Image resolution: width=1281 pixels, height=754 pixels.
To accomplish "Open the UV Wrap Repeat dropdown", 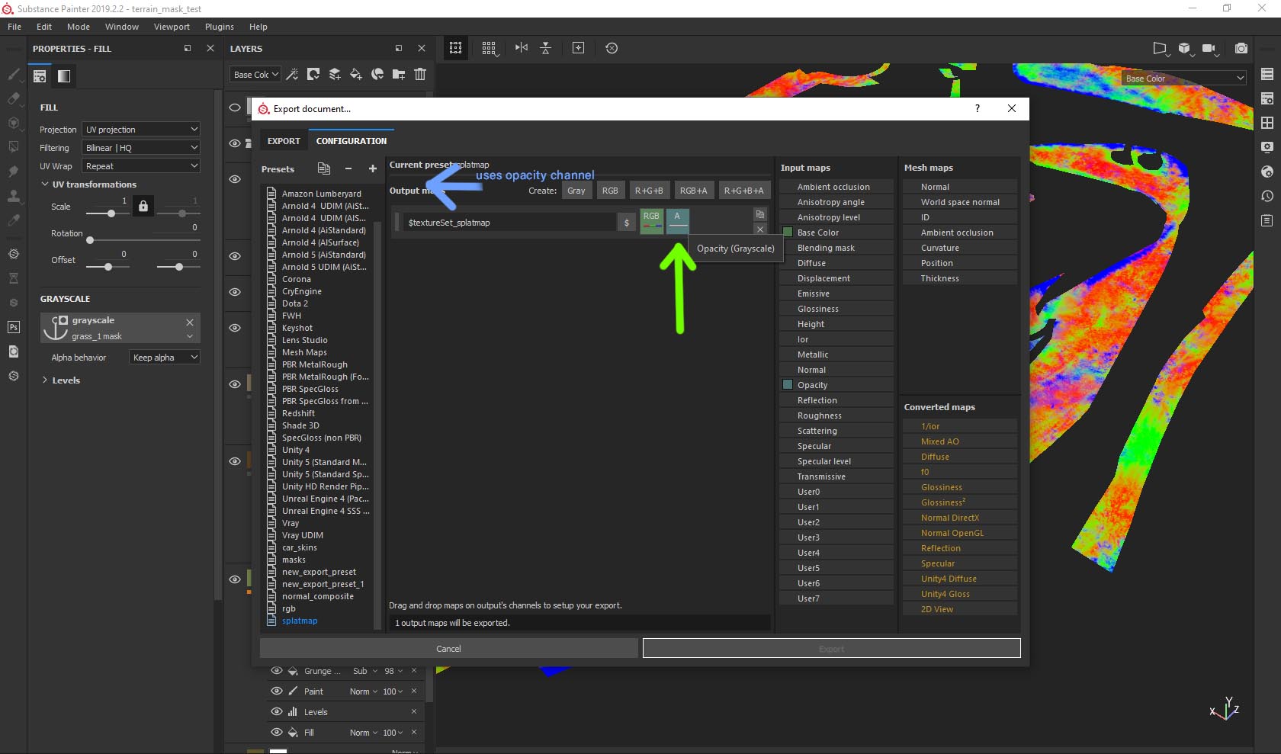I will point(141,166).
